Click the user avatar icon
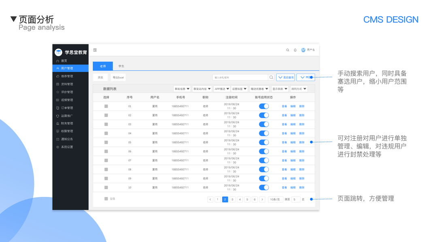This screenshot has height=242, width=432. [x=303, y=50]
